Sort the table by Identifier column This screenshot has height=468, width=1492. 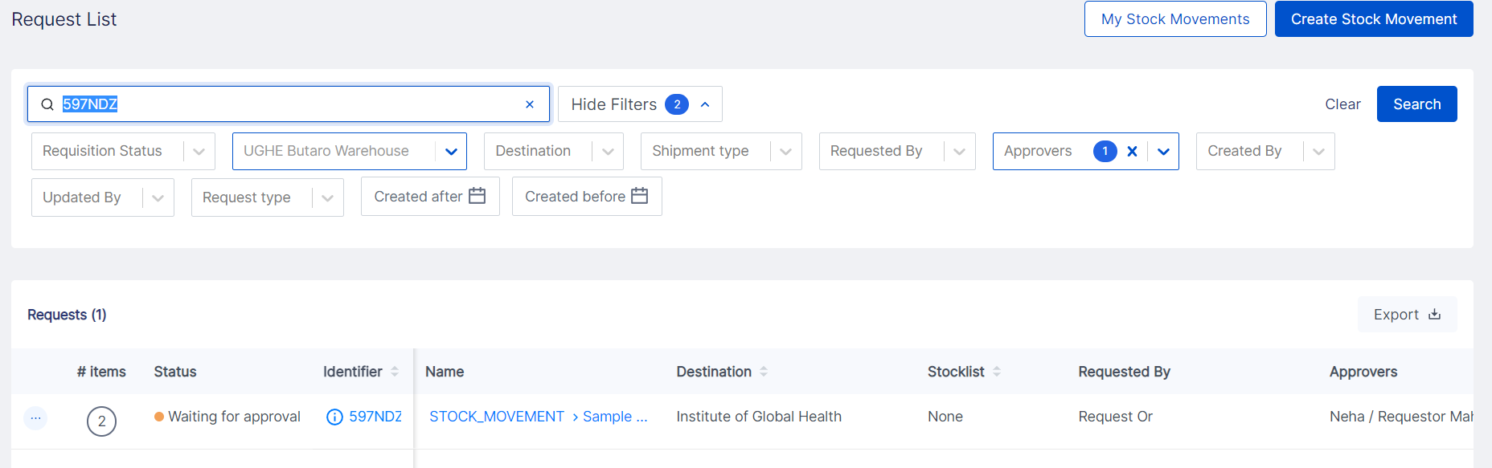click(x=395, y=372)
